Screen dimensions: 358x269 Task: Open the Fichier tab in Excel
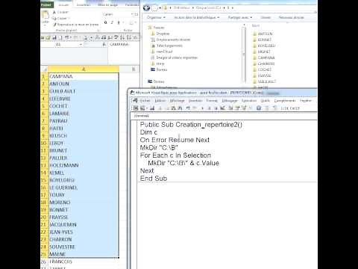(46, 4)
